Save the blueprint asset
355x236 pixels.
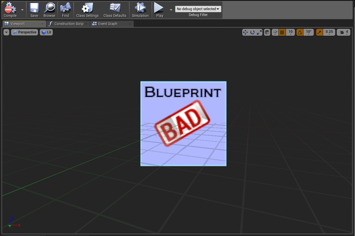[34, 10]
